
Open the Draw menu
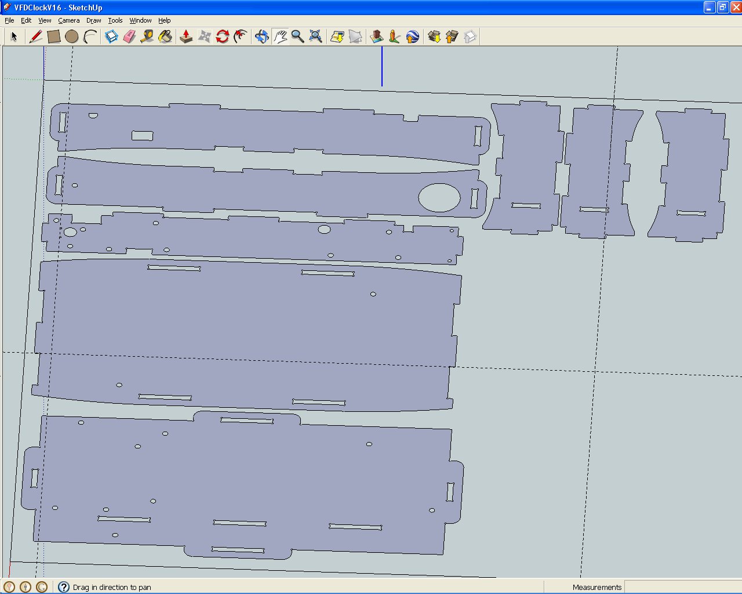(x=94, y=20)
